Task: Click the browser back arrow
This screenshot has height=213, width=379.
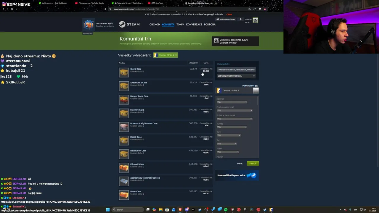Action: pyautogui.click(x=3, y=9)
